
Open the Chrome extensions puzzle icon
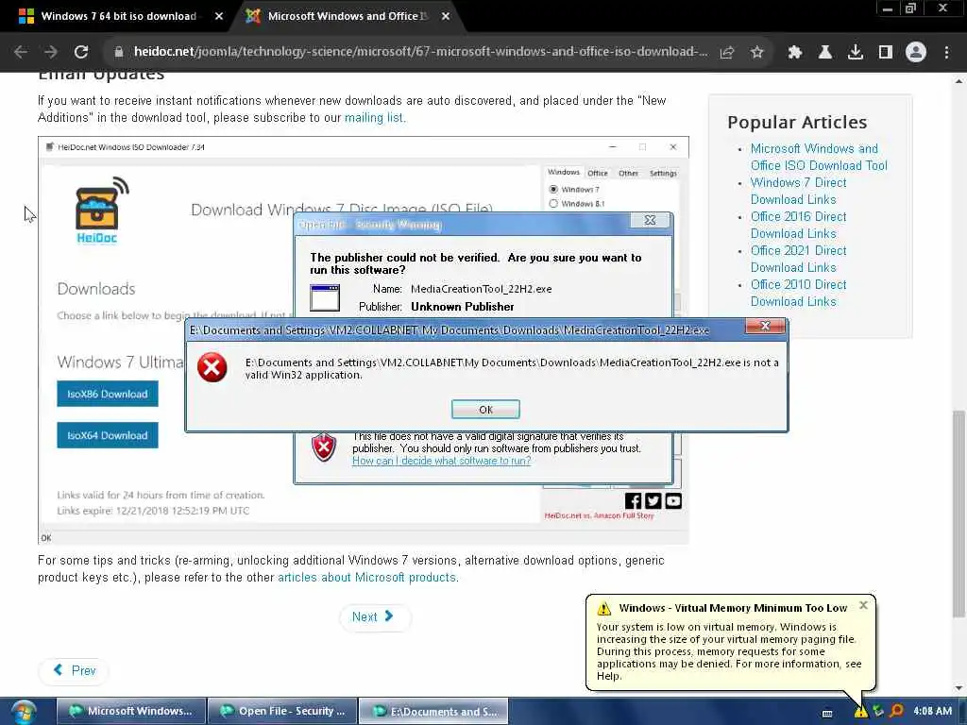tap(794, 53)
